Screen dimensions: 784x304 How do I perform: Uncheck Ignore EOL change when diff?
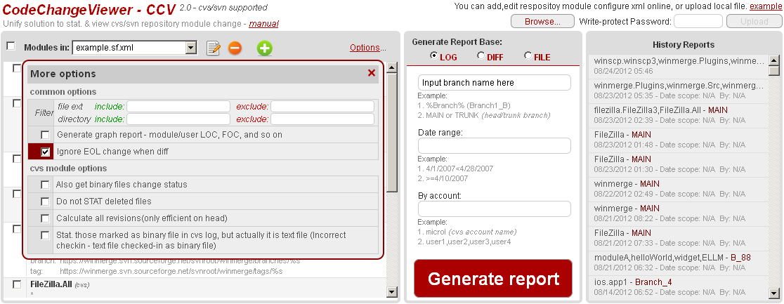(46, 152)
